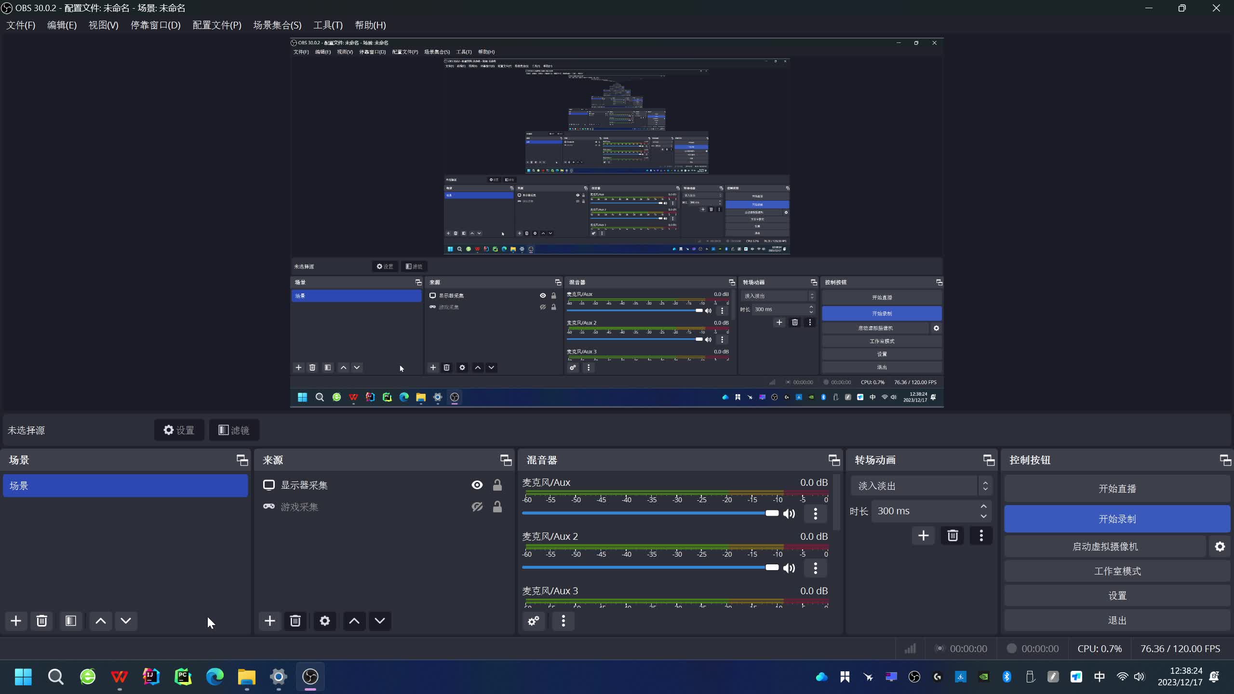Image resolution: width=1234 pixels, height=694 pixels.
Task: Open the 工具(T) menu
Action: [328, 25]
